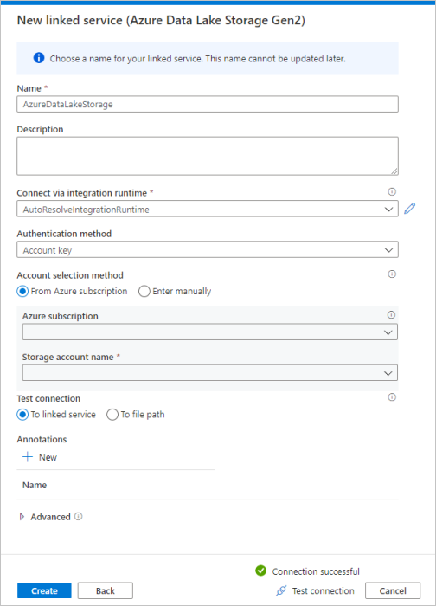The height and width of the screenshot is (606, 436).
Task: Click into the Name input field
Action: click(208, 105)
